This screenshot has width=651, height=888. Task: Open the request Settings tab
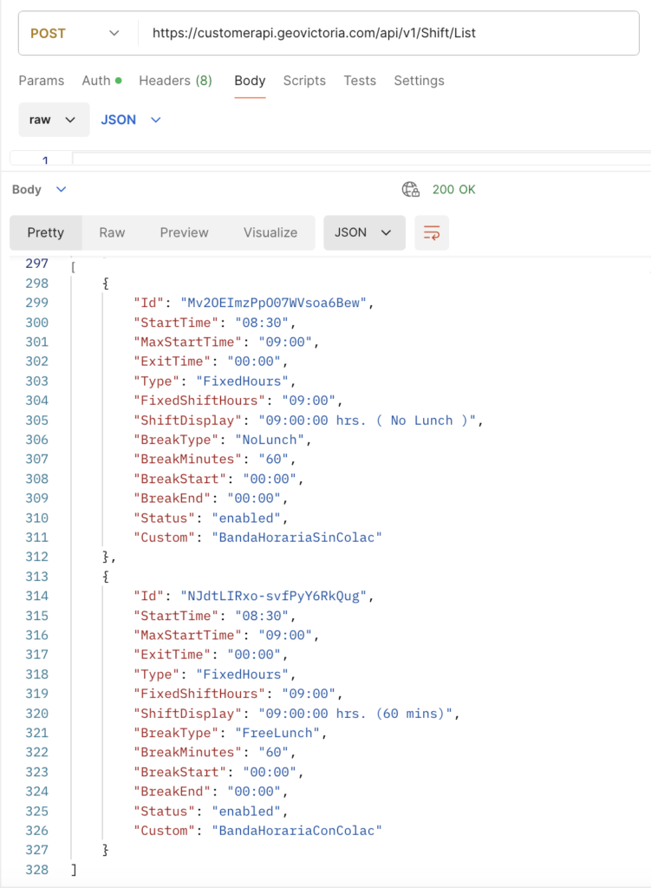coord(419,81)
